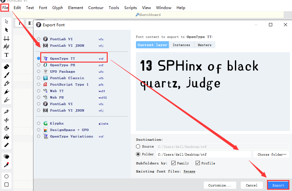
Task: Set destination to Folder radio button
Action: (x=138, y=154)
